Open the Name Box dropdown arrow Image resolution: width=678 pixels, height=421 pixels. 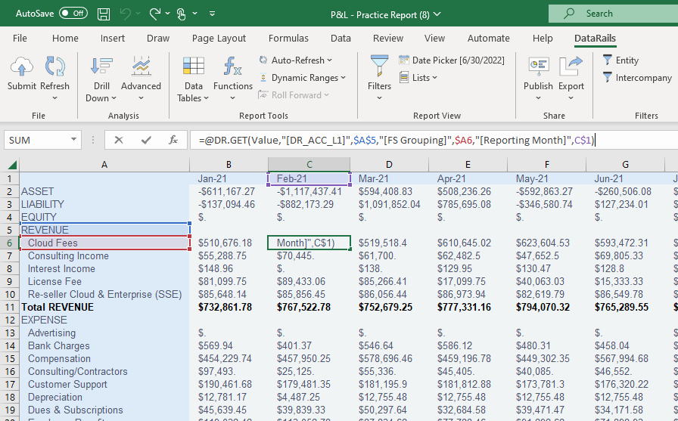(x=73, y=140)
